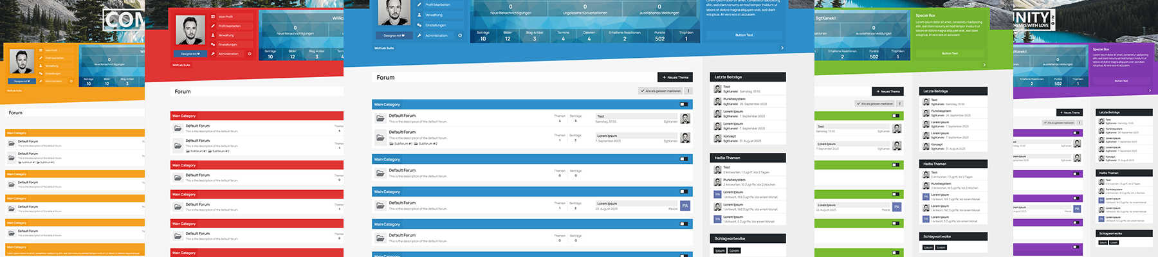This screenshot has height=257, width=1158.
Task: Click right chevron arrow in blue theme header
Action: click(782, 48)
